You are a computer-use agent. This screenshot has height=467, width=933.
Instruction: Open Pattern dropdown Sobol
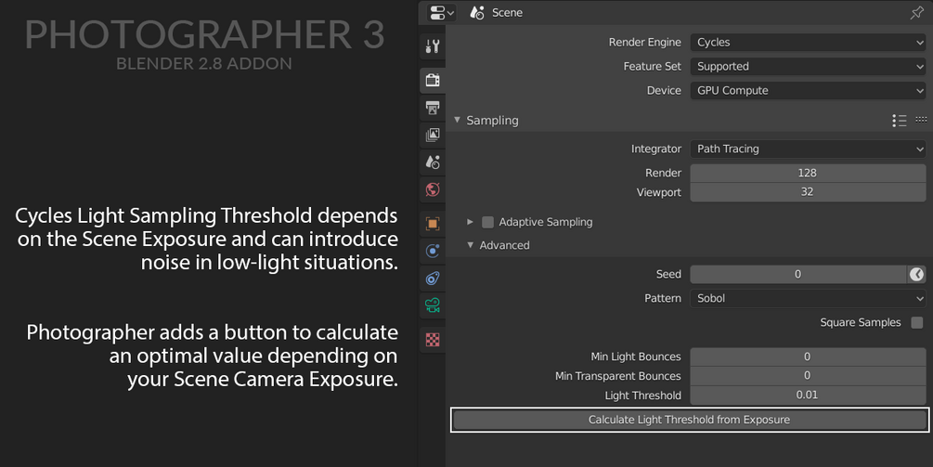pos(808,298)
